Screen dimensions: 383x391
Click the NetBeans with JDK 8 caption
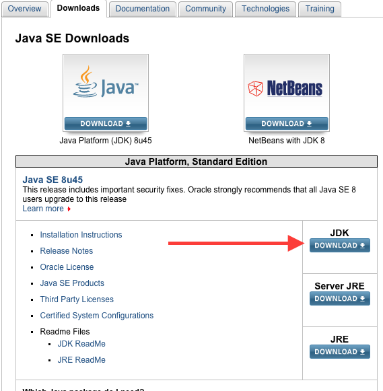pyautogui.click(x=287, y=141)
